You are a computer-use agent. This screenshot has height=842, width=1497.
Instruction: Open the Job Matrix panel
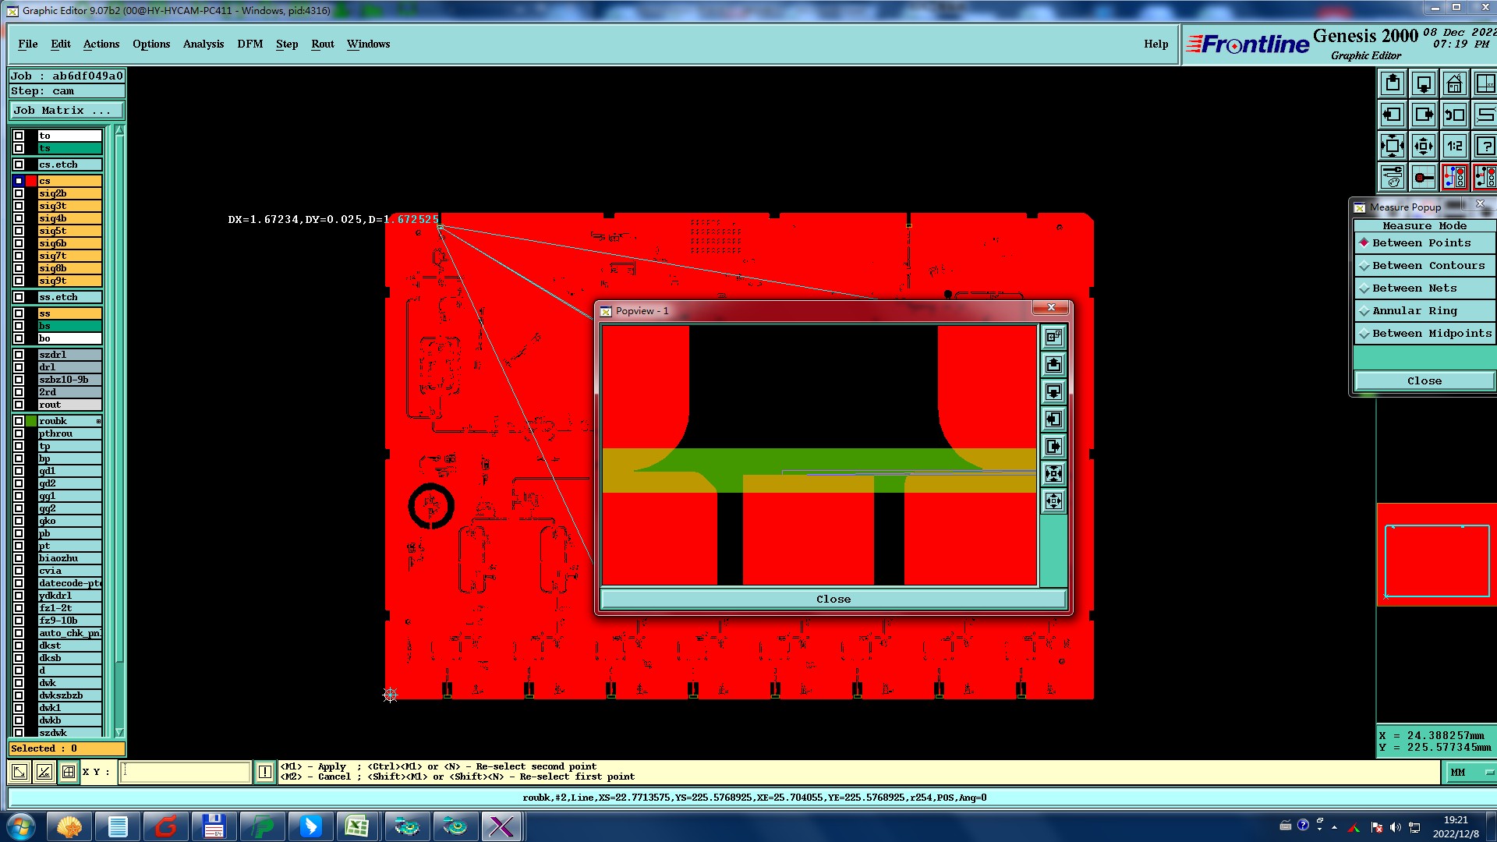[65, 111]
